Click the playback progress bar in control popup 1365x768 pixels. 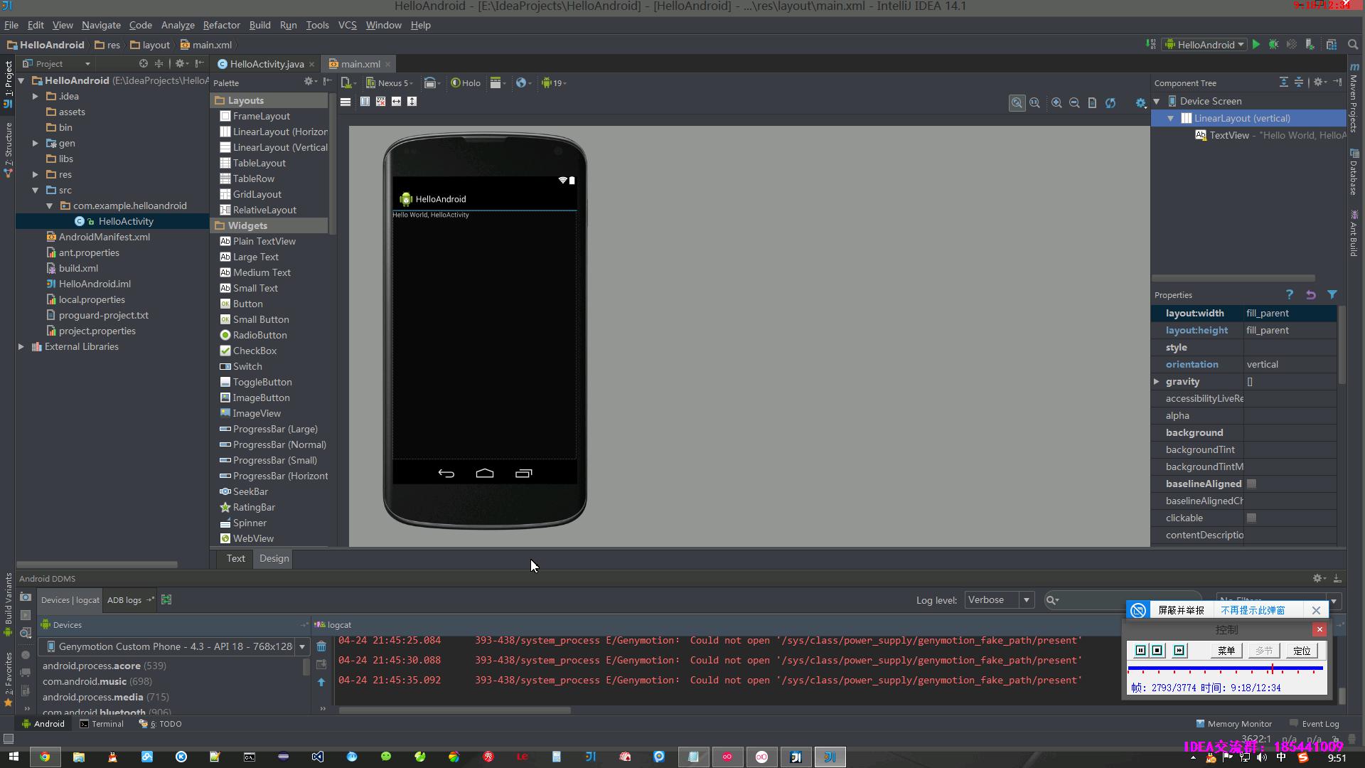click(x=1224, y=669)
